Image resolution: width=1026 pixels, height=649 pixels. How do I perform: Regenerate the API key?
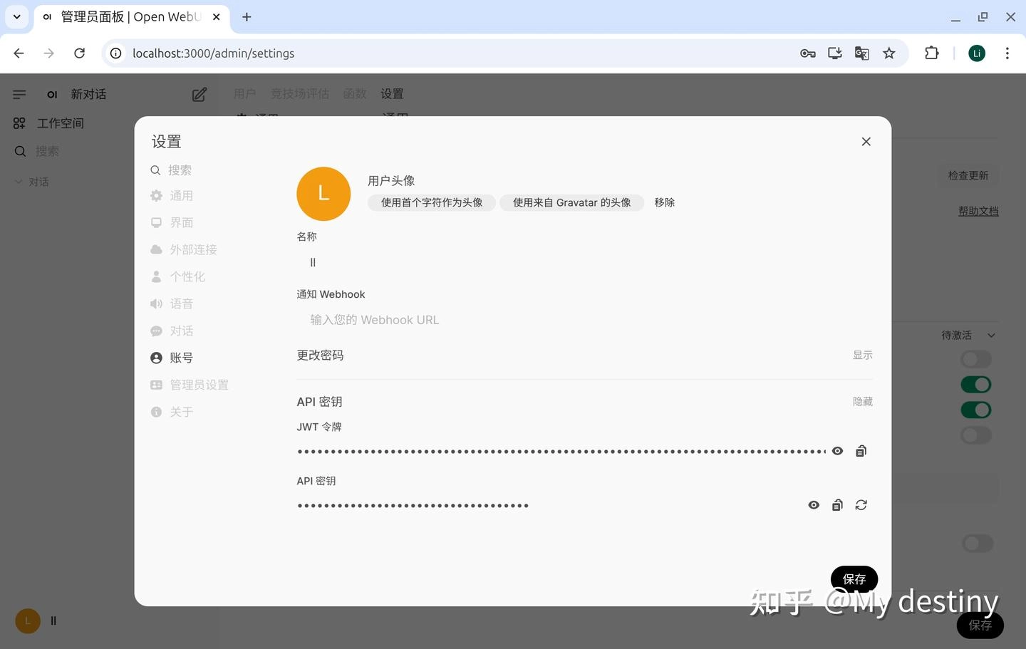tap(861, 505)
